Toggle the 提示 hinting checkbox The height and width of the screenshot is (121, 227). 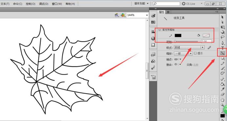coord(195,53)
